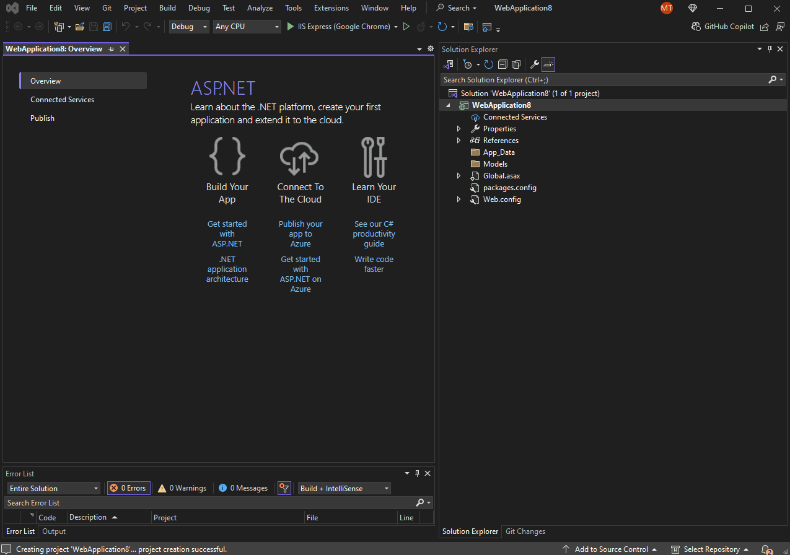790x555 pixels.
Task: Click the Save All toolbar icon
Action: [107, 27]
